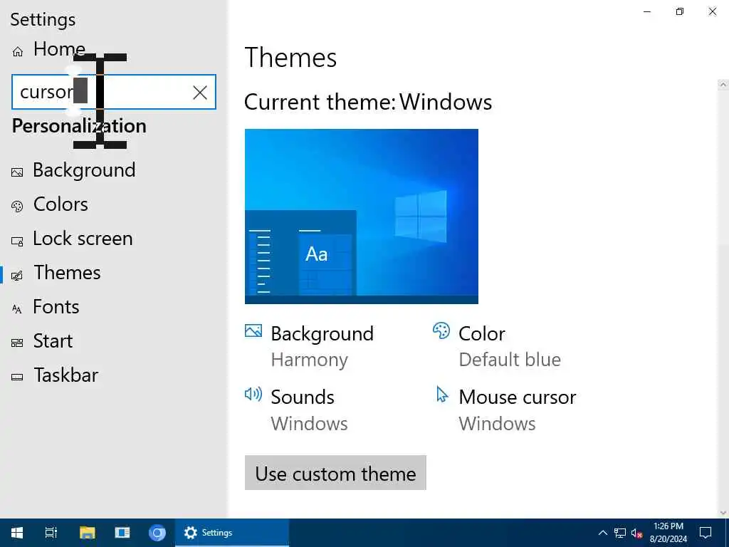This screenshot has width=729, height=547.
Task: Open the Windows Start menu
Action: click(17, 533)
